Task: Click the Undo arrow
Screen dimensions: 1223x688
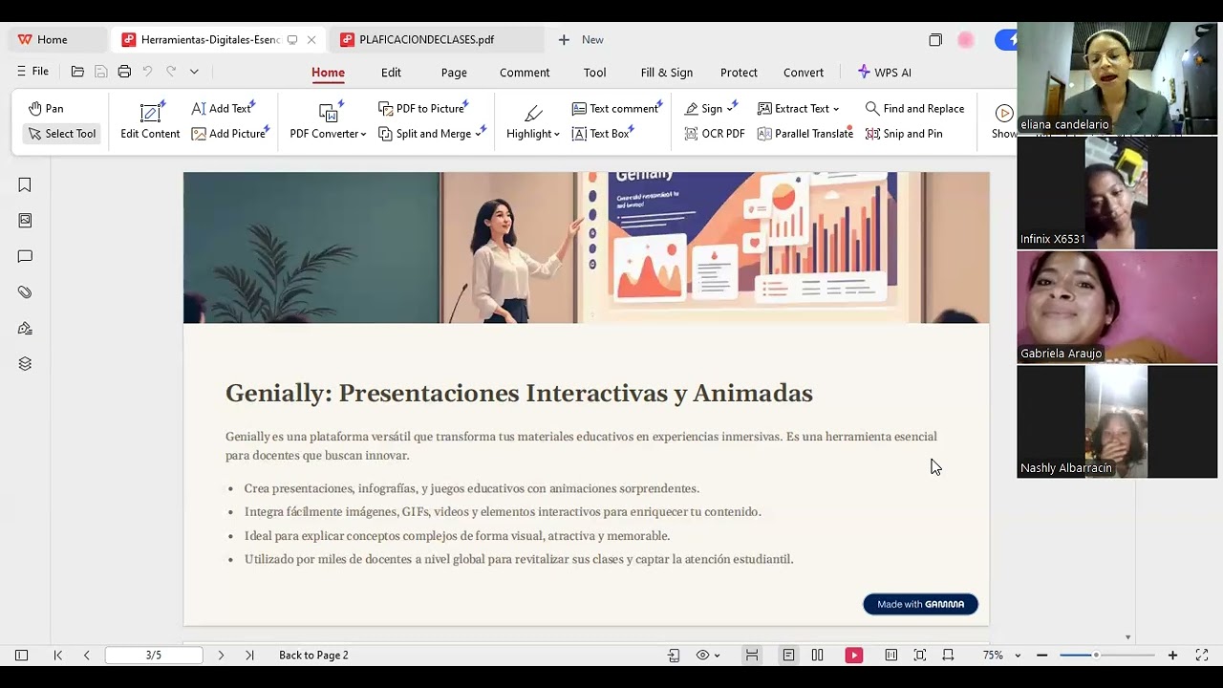Action: click(147, 72)
